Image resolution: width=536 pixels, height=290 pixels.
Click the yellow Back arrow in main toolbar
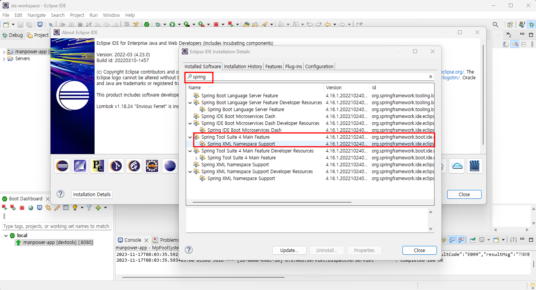pyautogui.click(x=328, y=25)
